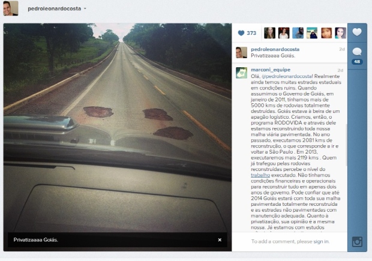The height and width of the screenshot is (261, 372).
Task: Open the first liker's profile thumbnail
Action: click(270, 33)
